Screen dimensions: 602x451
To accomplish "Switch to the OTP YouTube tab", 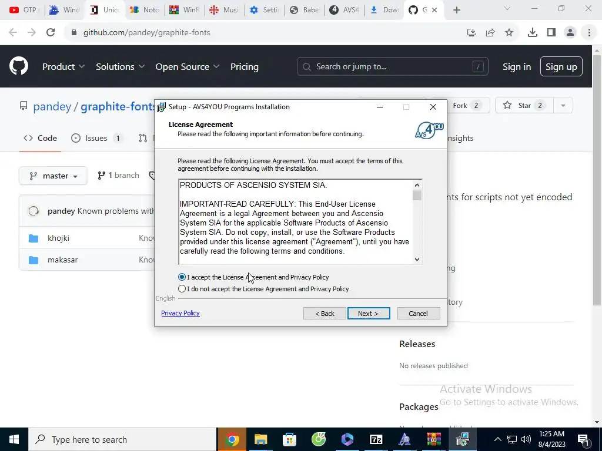I will [24, 10].
